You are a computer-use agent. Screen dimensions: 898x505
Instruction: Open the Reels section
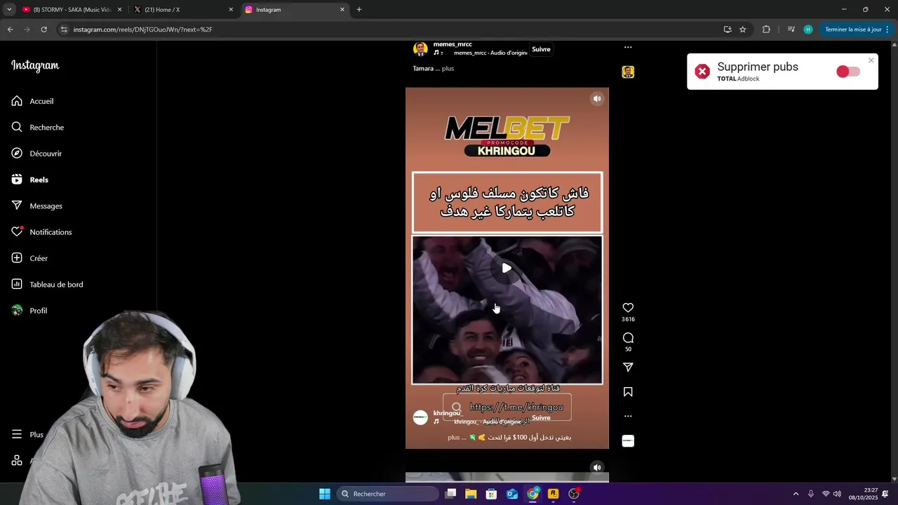[30, 180]
